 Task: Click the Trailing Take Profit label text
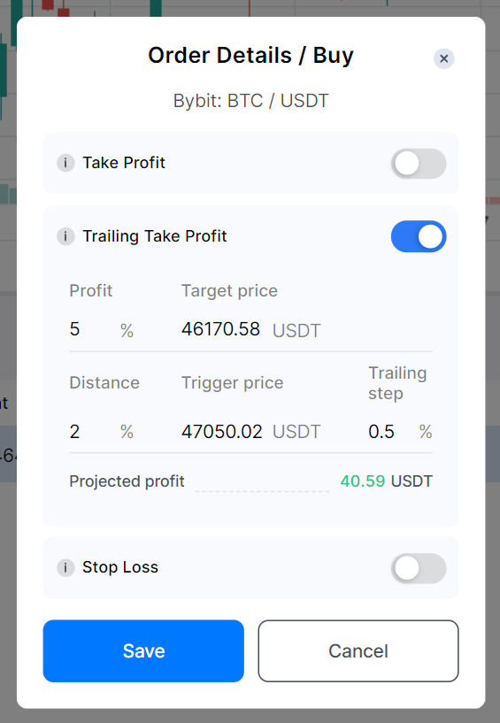[x=155, y=236]
